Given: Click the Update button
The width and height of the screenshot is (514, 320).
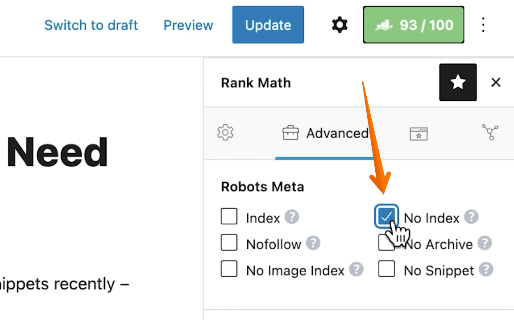Looking at the screenshot, I should click(268, 25).
